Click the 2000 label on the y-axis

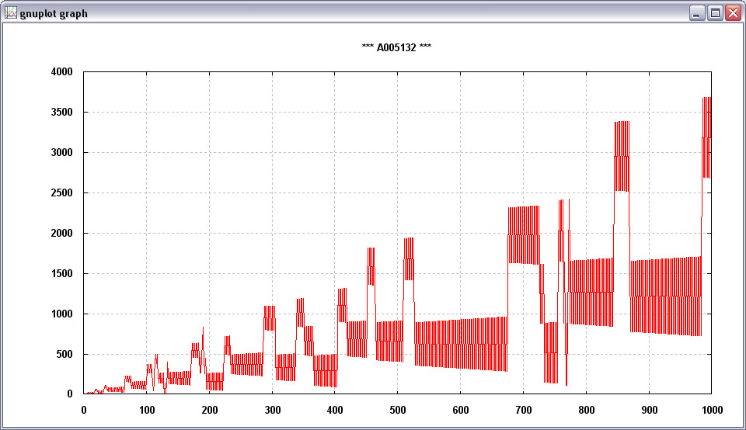61,234
